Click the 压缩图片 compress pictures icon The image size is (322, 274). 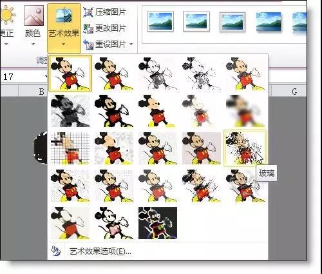click(88, 12)
